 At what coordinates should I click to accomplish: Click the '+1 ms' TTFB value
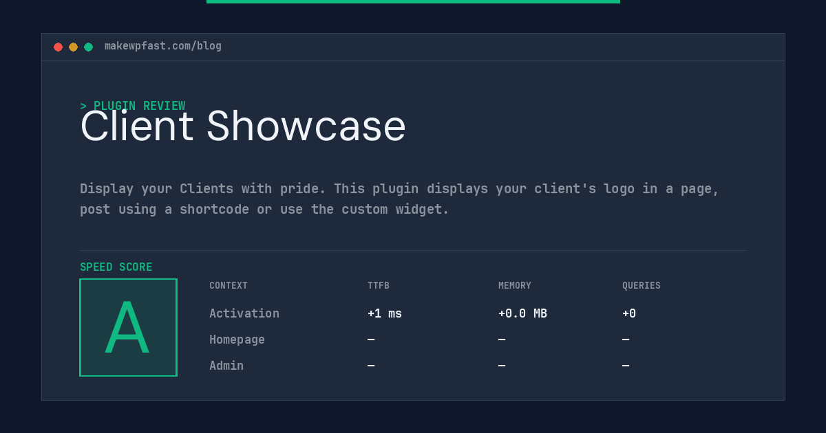click(x=385, y=313)
